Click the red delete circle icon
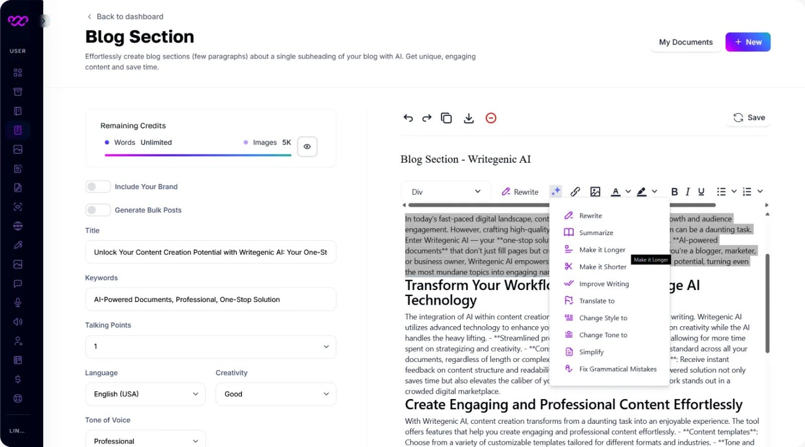The image size is (805, 447). click(491, 118)
